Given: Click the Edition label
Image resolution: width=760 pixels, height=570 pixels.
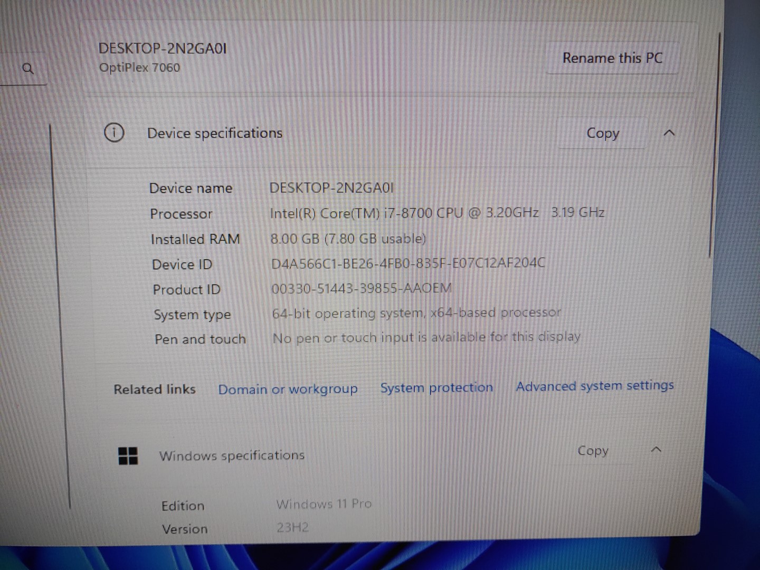Looking at the screenshot, I should click(183, 506).
